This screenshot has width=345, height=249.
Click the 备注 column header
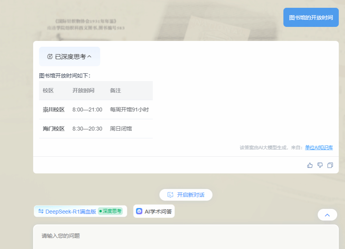tap(115, 90)
